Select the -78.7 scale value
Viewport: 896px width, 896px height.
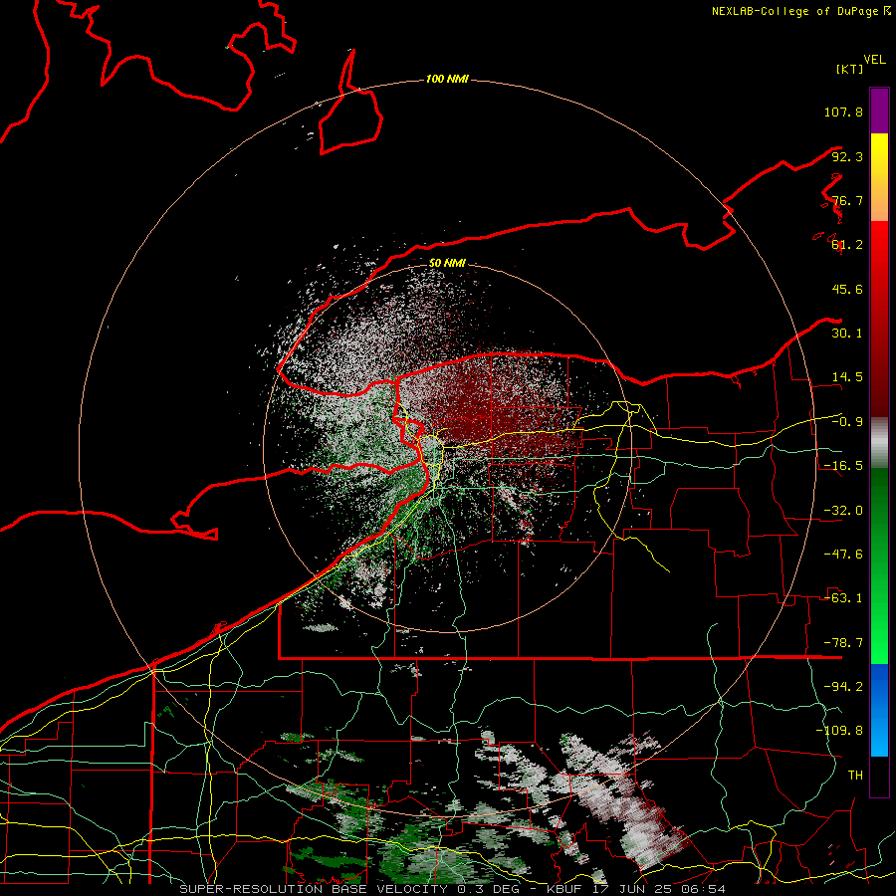(x=843, y=643)
